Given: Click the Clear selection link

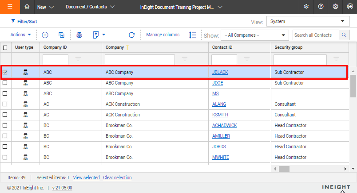Looking at the screenshot, I should coord(117,178).
